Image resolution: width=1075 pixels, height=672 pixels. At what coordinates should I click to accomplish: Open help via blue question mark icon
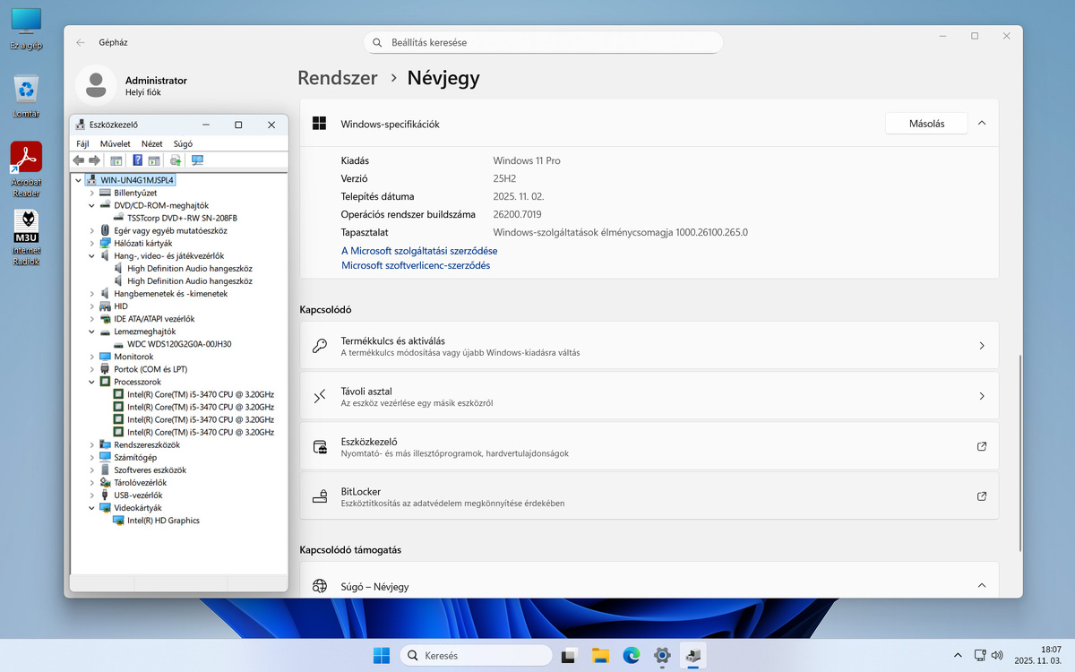click(138, 160)
